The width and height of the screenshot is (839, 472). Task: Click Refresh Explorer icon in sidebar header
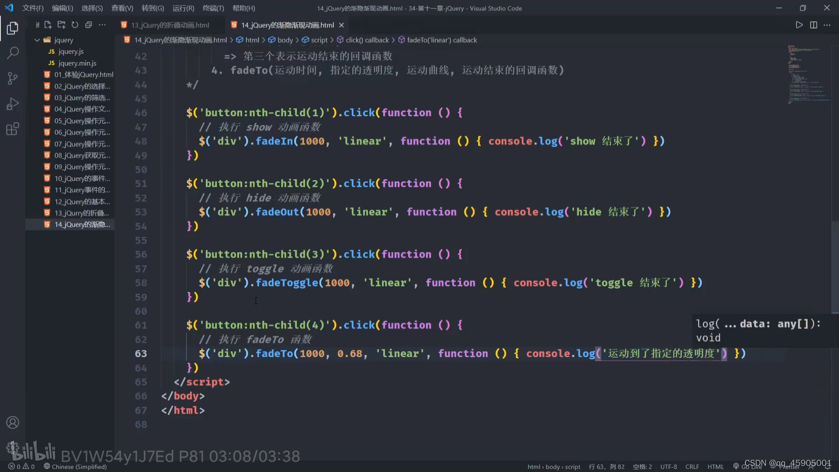tap(75, 25)
